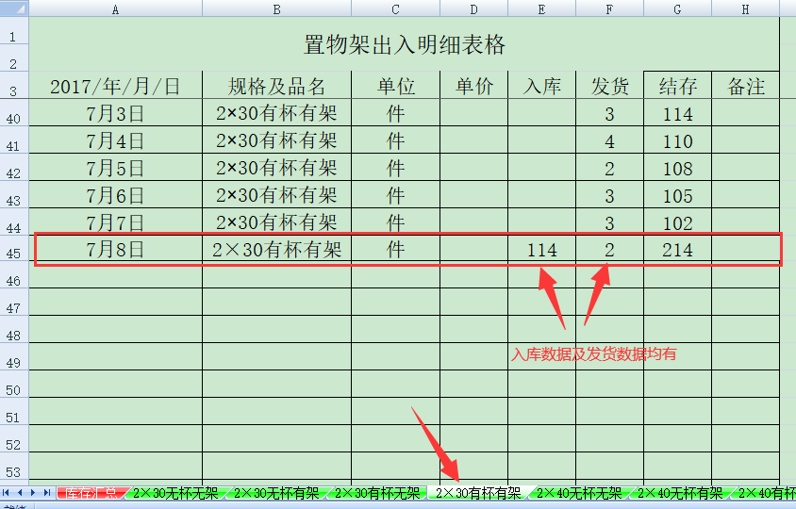Screen dimensions: 796x509
Task: Select column B header
Action: (276, 8)
